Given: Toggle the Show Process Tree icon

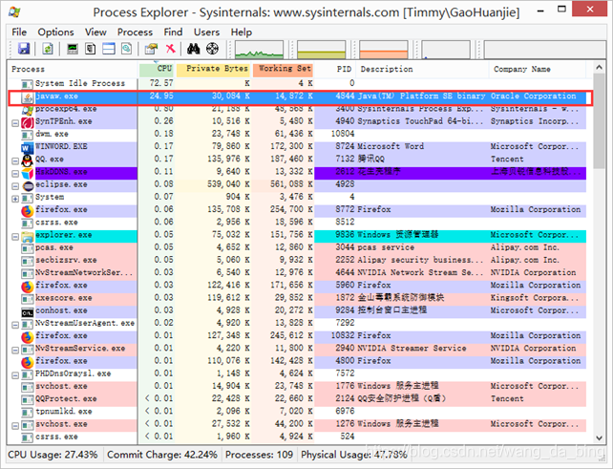Looking at the screenshot, I should pyautogui.click(x=91, y=49).
